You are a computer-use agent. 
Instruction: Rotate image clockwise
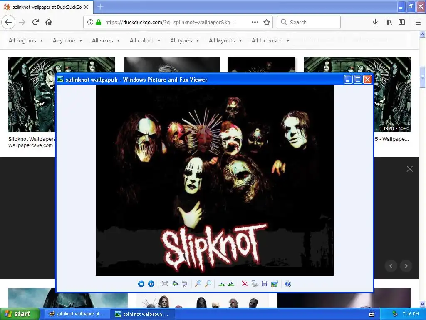(221, 284)
